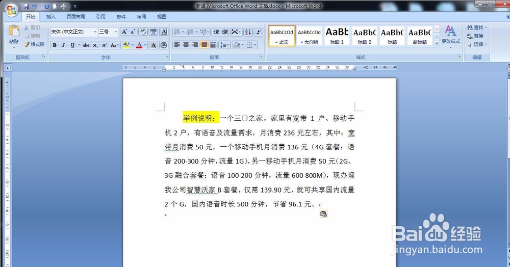Apply red font color
Image resolution: width=510 pixels, height=267 pixels.
(139, 45)
